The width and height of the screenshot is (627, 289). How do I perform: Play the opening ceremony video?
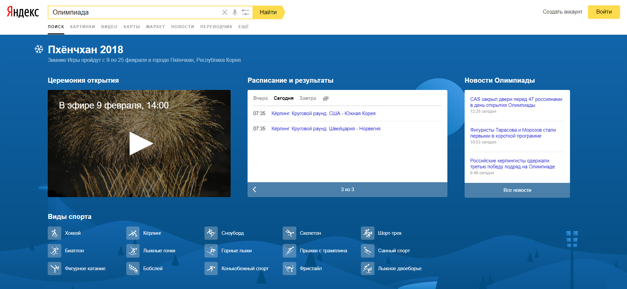click(x=141, y=144)
